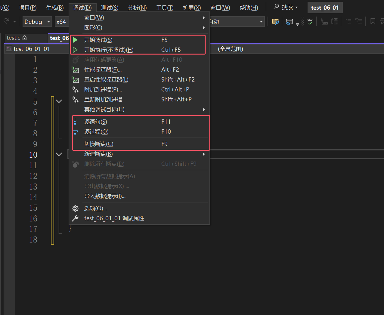384x315 pixels.
Task: Click line number 18 in the gutter
Action: 33,239
